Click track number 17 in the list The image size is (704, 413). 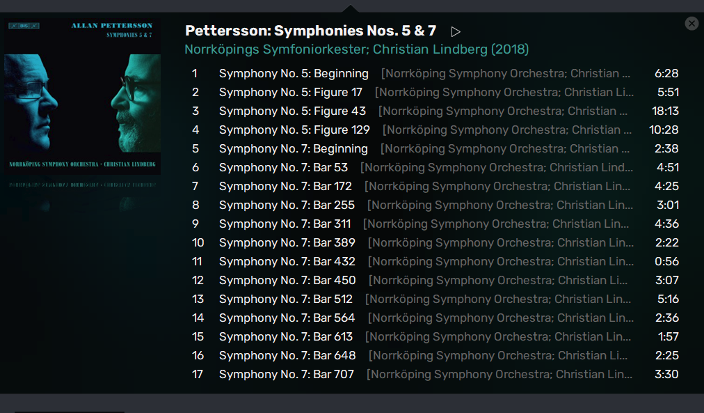click(x=198, y=374)
